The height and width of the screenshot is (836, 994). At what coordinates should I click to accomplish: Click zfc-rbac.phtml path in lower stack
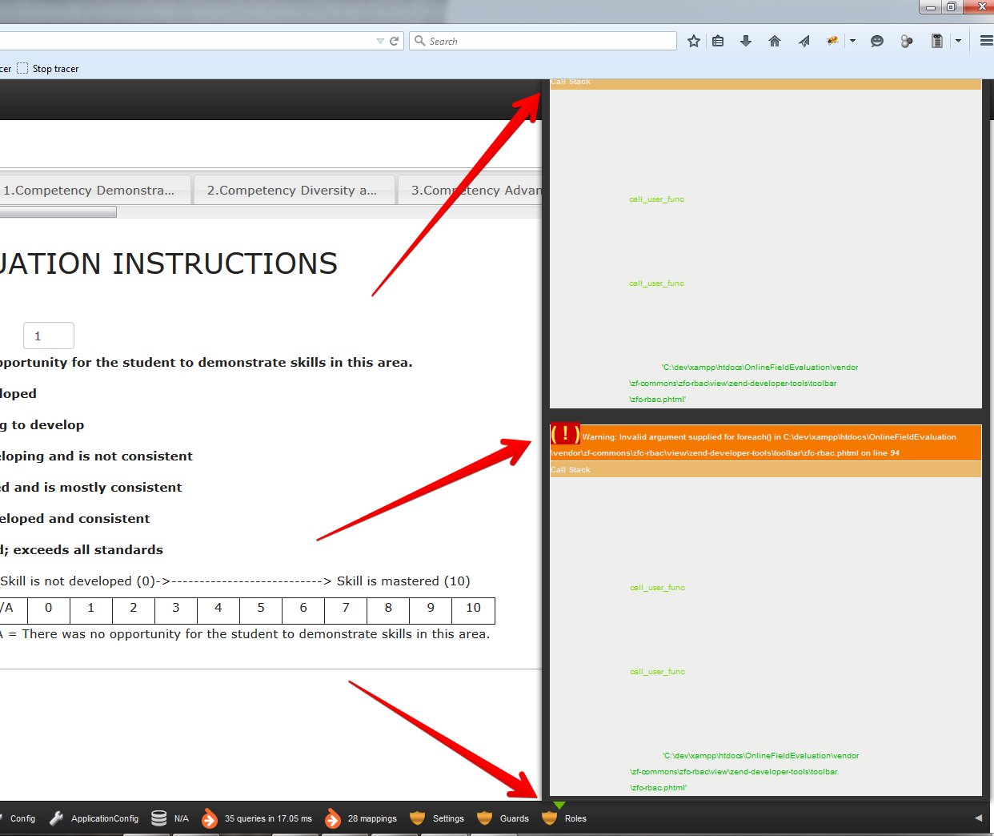tap(743, 771)
